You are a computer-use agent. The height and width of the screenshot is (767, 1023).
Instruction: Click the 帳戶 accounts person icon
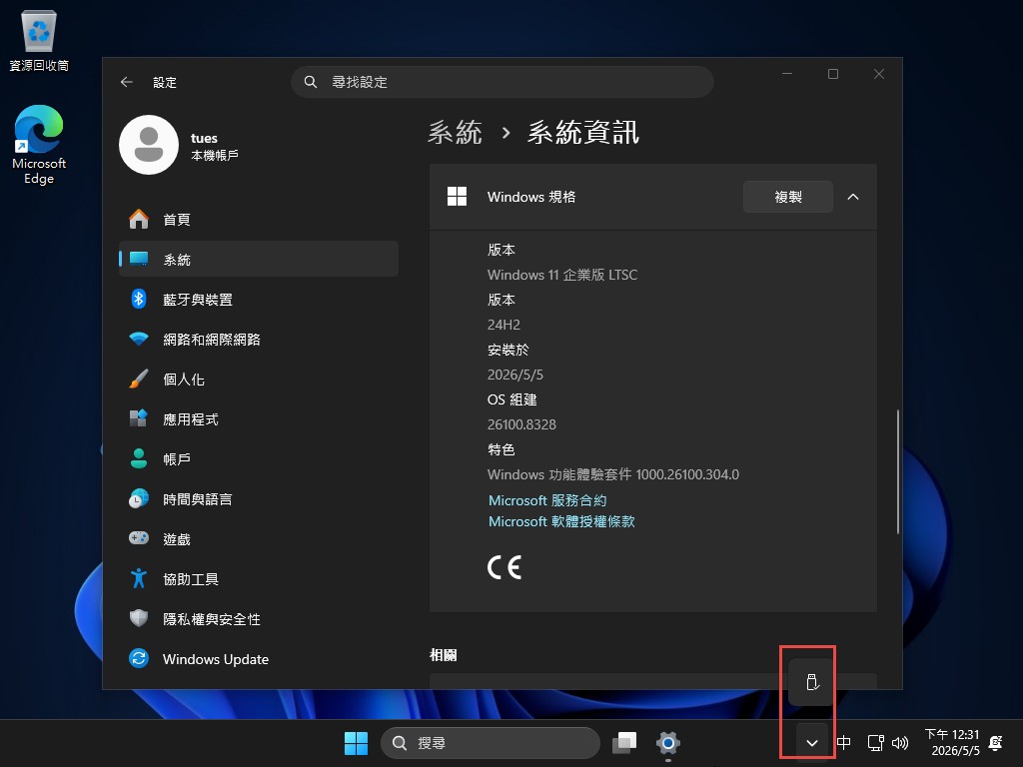(x=138, y=458)
